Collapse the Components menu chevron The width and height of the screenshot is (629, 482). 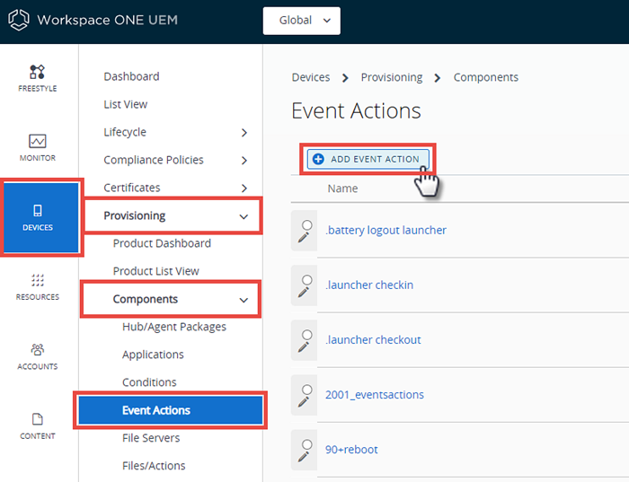(244, 300)
